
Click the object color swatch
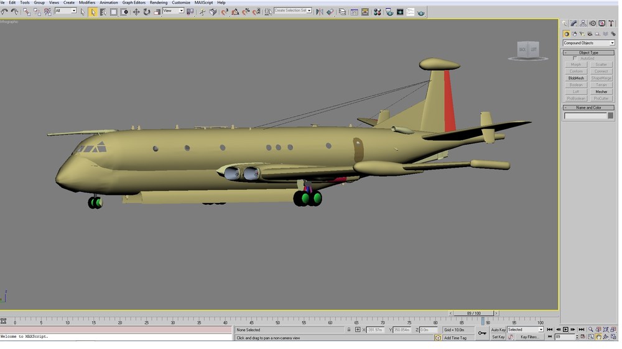tap(611, 116)
